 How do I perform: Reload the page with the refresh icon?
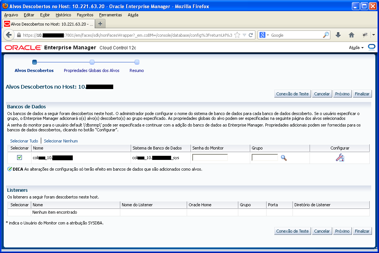click(x=251, y=35)
